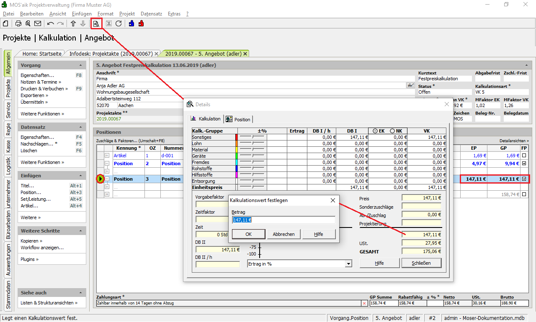This screenshot has height=322, width=536.
Task: Click the refresh icon in toolbar
Action: (x=119, y=23)
